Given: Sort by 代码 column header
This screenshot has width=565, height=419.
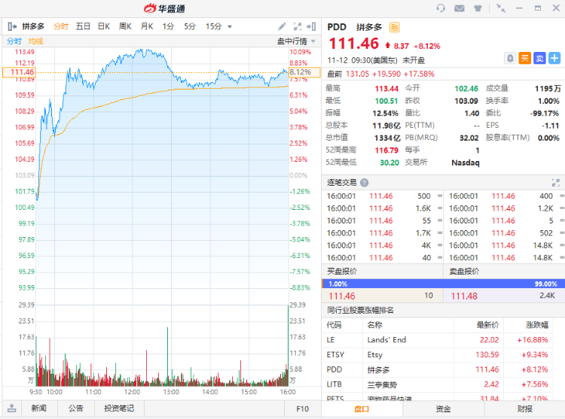Looking at the screenshot, I should point(334,325).
